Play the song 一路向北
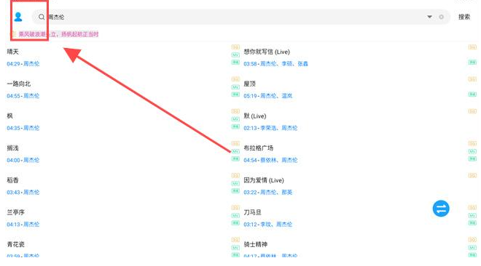 [19, 84]
